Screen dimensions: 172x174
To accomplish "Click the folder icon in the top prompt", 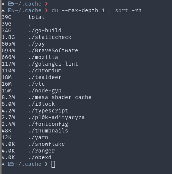I will tap(11, 4).
